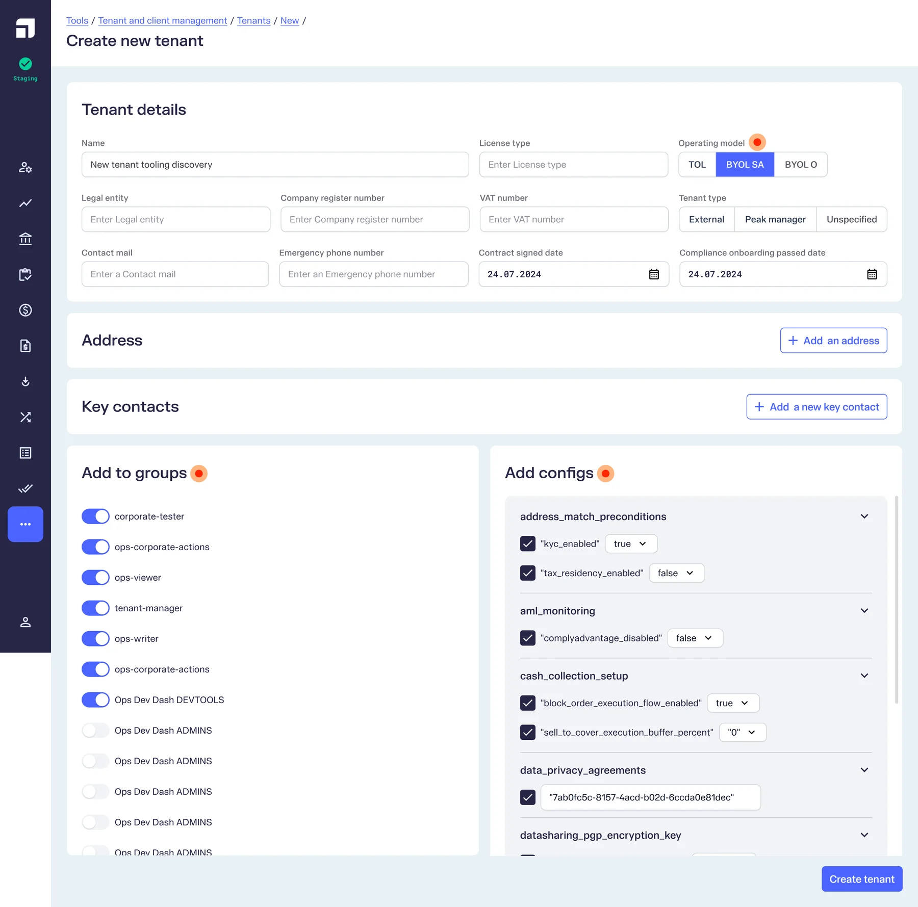Collapse the address_match_preconditions section
Screen dimensions: 918x907
tap(864, 516)
